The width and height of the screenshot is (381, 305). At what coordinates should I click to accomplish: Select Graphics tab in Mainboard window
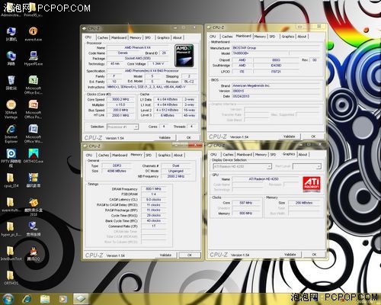(288, 37)
